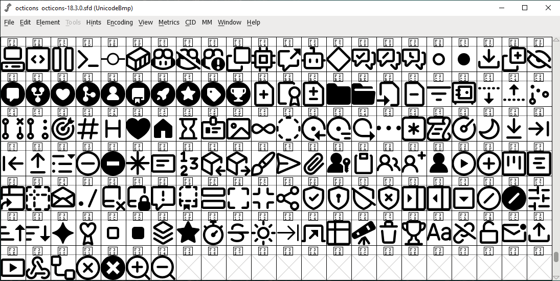Select the trash can glyph
The width and height of the screenshot is (560, 281).
(x=389, y=233)
